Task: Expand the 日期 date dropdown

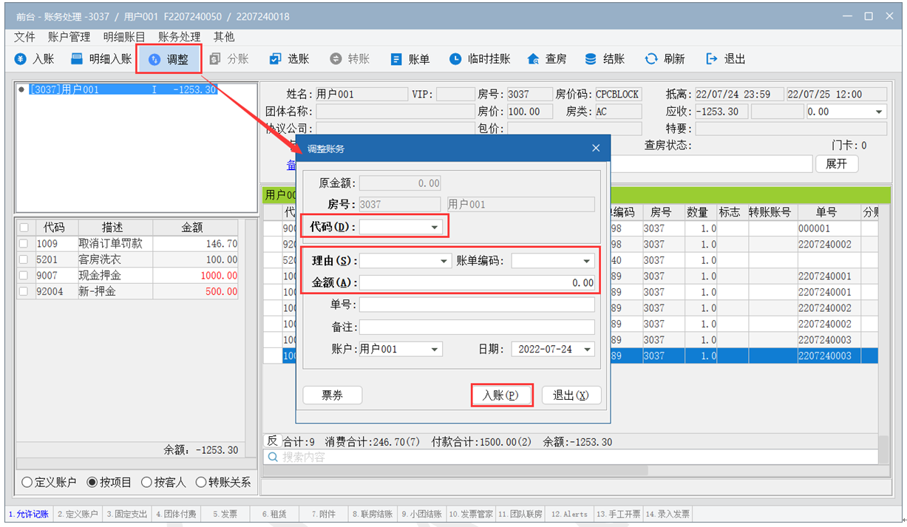Action: tap(588, 350)
